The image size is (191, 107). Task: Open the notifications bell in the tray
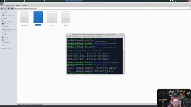point(170,1)
